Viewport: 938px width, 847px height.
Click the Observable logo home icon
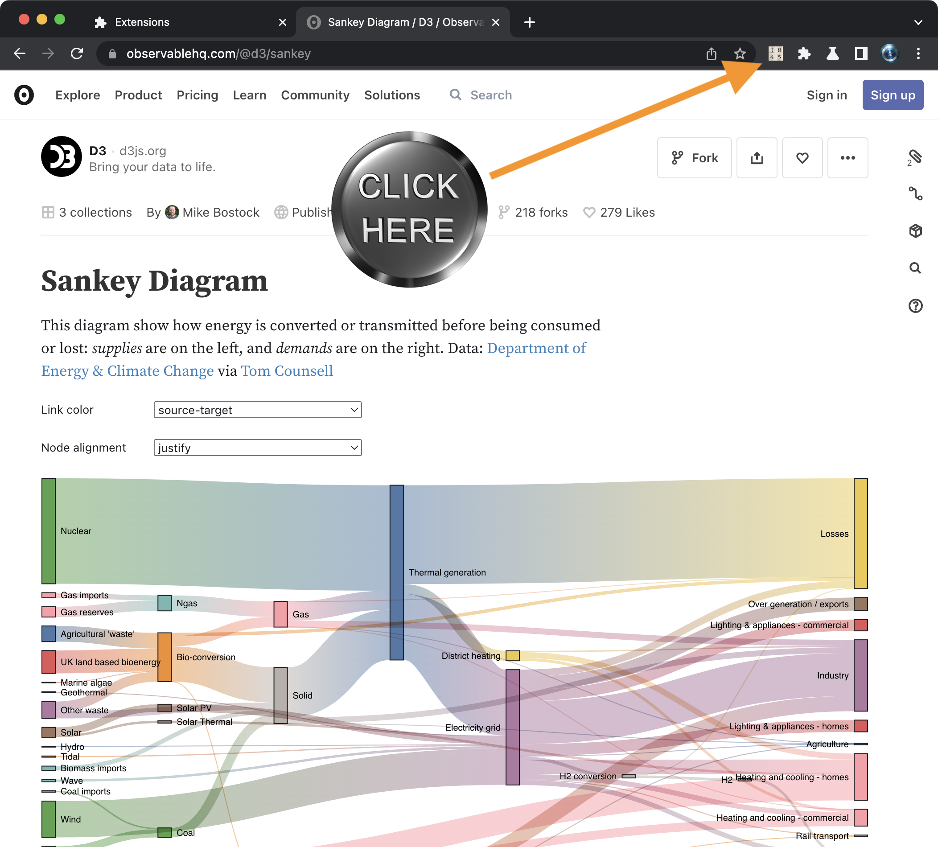pyautogui.click(x=24, y=95)
